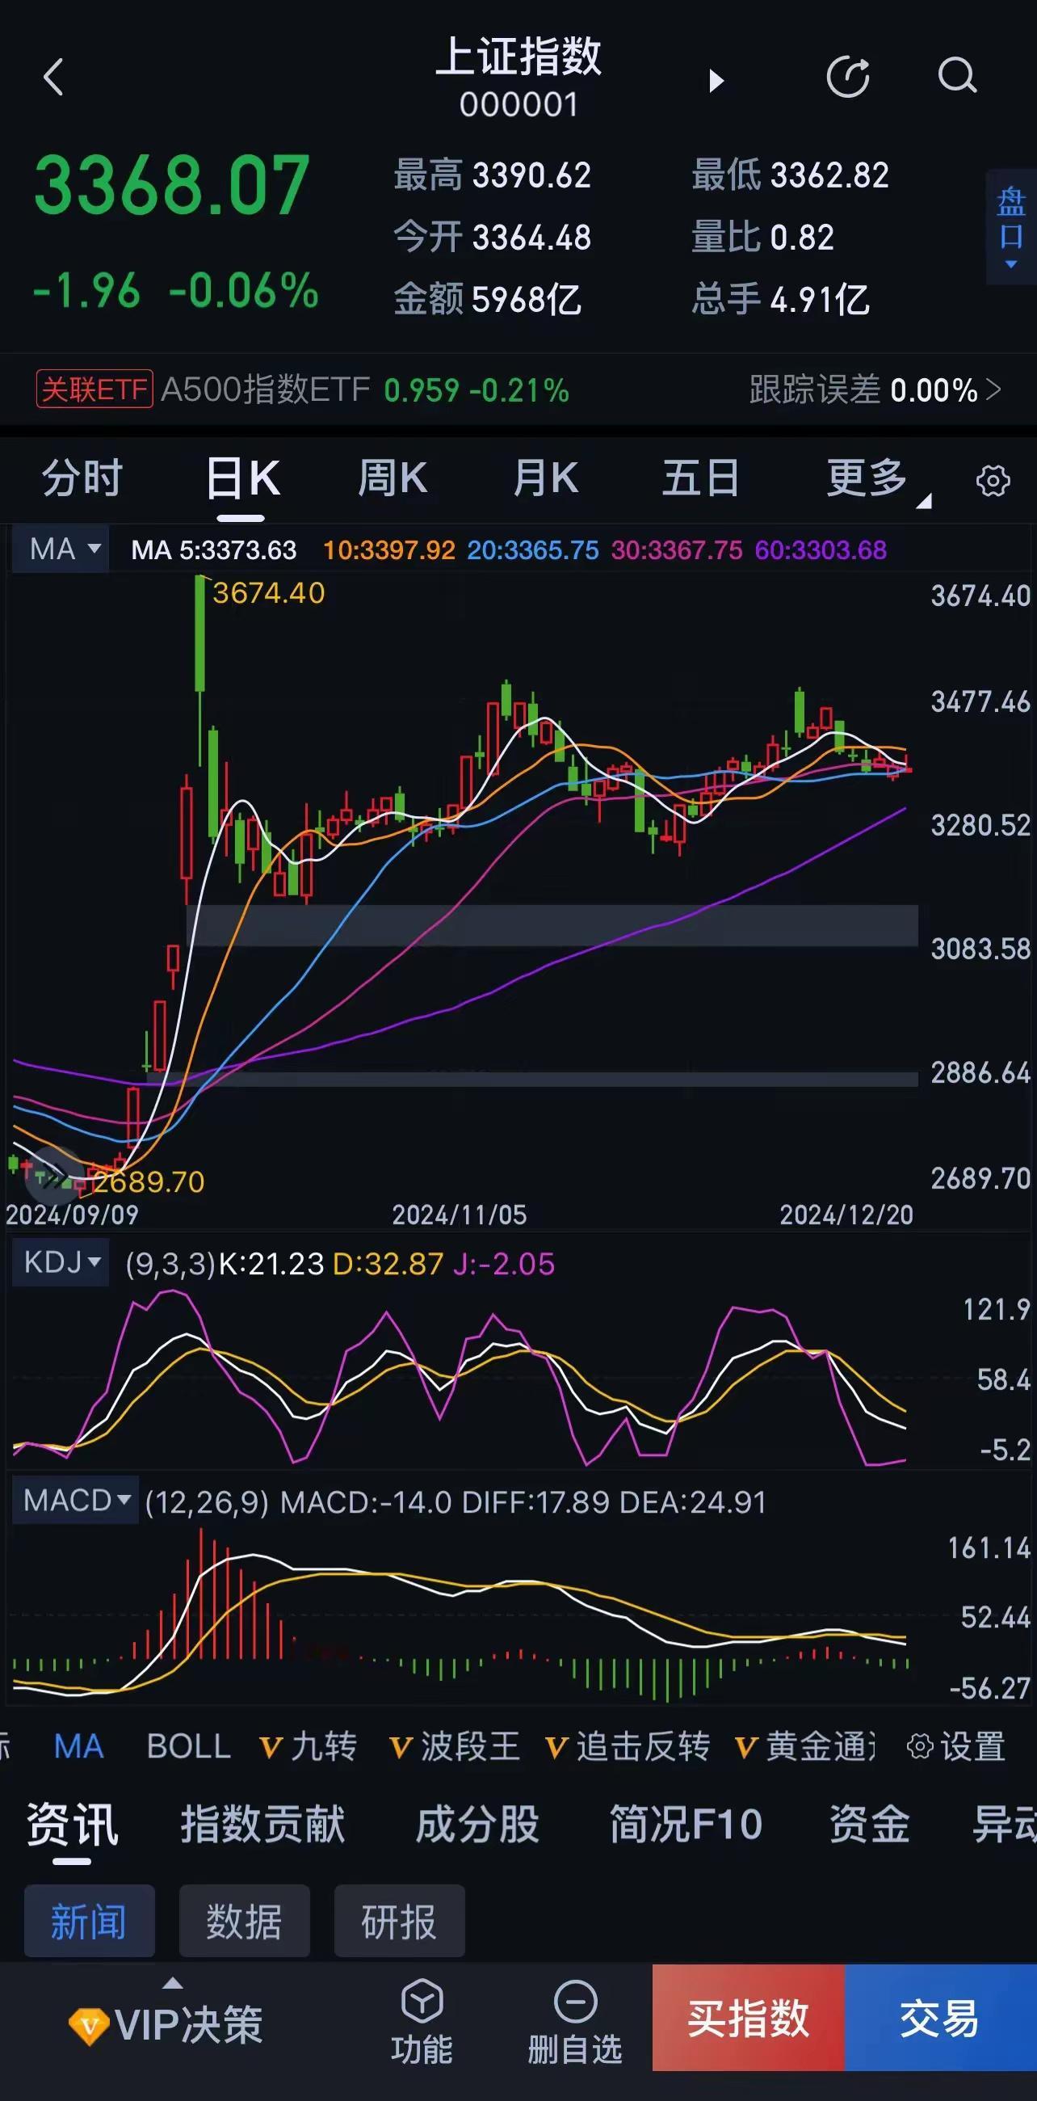Select the 数据 filter button
This screenshot has height=2101, width=1037.
(x=244, y=1921)
